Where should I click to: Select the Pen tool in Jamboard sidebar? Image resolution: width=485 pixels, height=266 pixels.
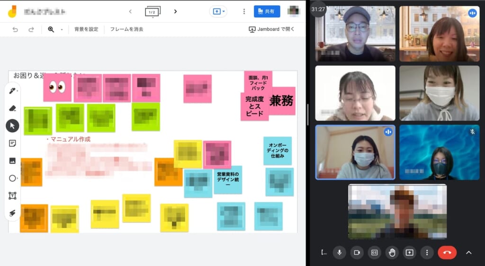point(12,91)
